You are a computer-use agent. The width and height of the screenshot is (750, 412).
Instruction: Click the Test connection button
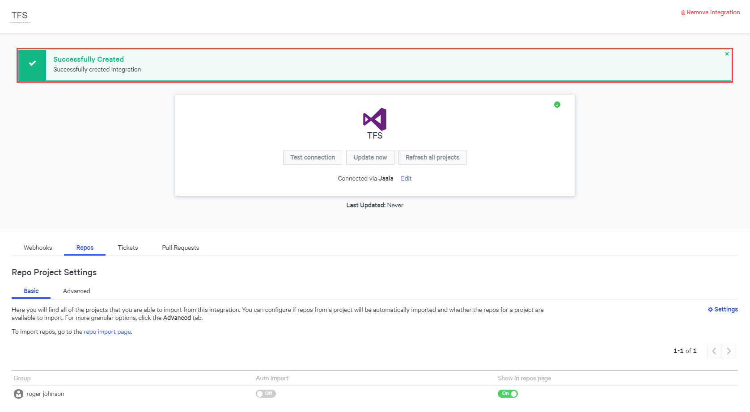[x=313, y=158]
